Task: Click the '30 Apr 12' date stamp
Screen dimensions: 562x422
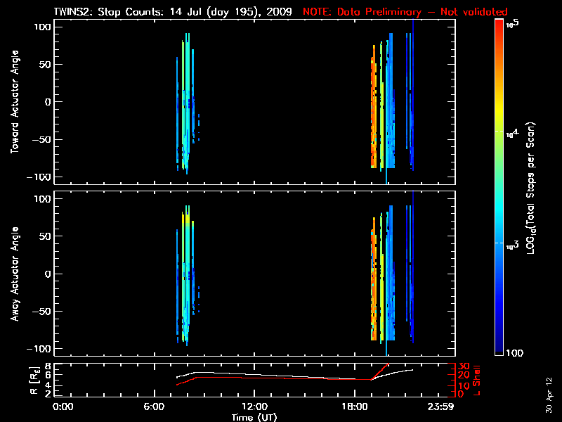Action: [x=549, y=389]
